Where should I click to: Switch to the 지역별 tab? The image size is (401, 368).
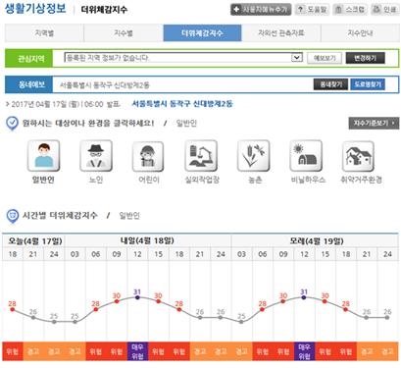click(44, 33)
